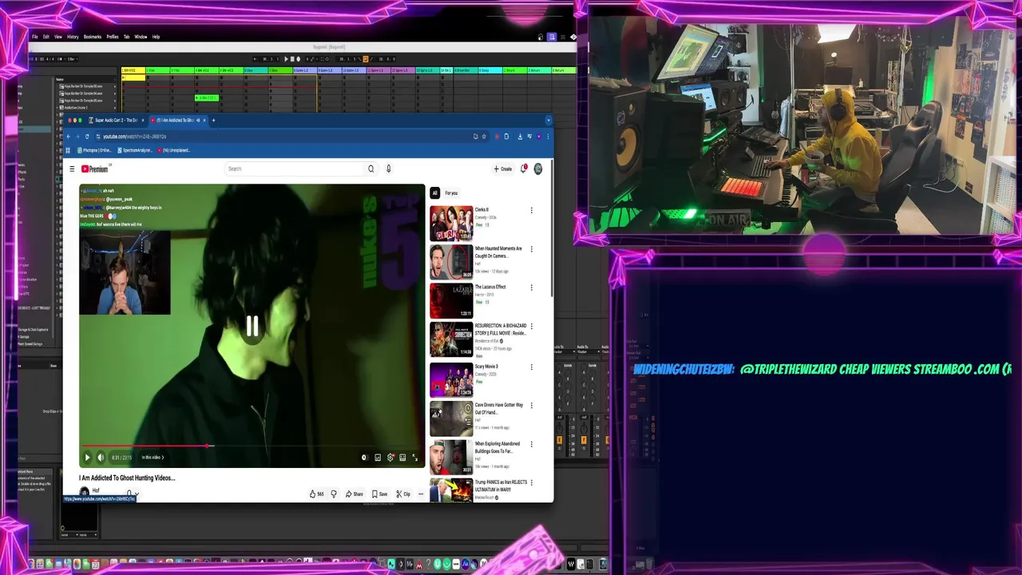Open video settings gear
The width and height of the screenshot is (1022, 575).
click(390, 458)
